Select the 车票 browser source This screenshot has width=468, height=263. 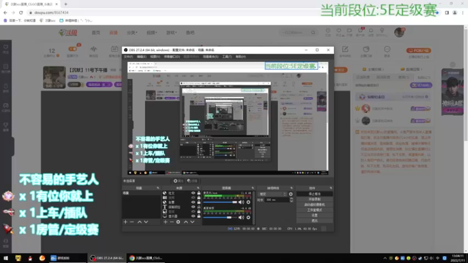coord(181,202)
